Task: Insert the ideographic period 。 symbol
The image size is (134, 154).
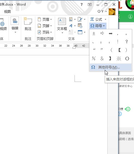Action: 126,34
